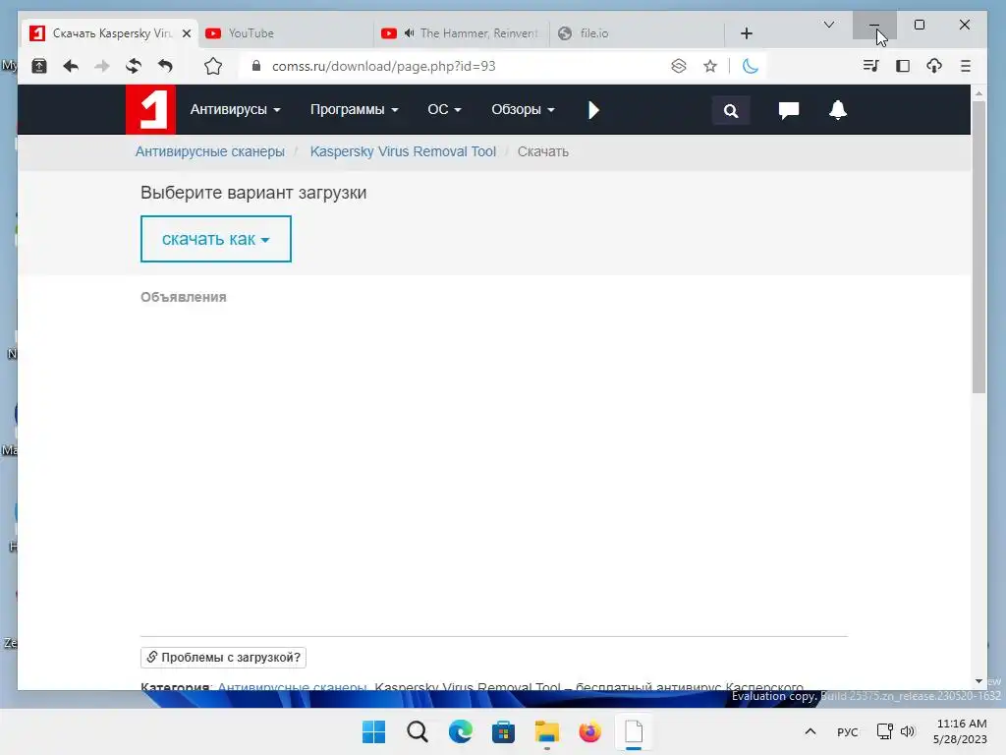Click the site search magnifier icon
1006x755 pixels.
coord(731,110)
